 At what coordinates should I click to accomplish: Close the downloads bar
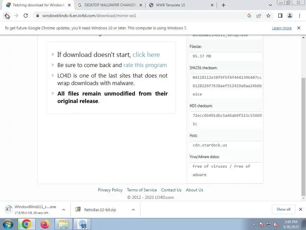pyautogui.click(x=301, y=209)
